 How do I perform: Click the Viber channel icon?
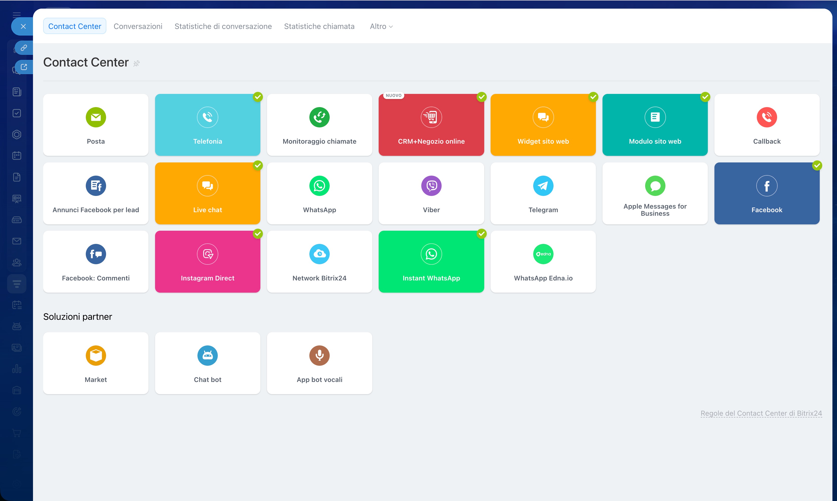pyautogui.click(x=431, y=186)
